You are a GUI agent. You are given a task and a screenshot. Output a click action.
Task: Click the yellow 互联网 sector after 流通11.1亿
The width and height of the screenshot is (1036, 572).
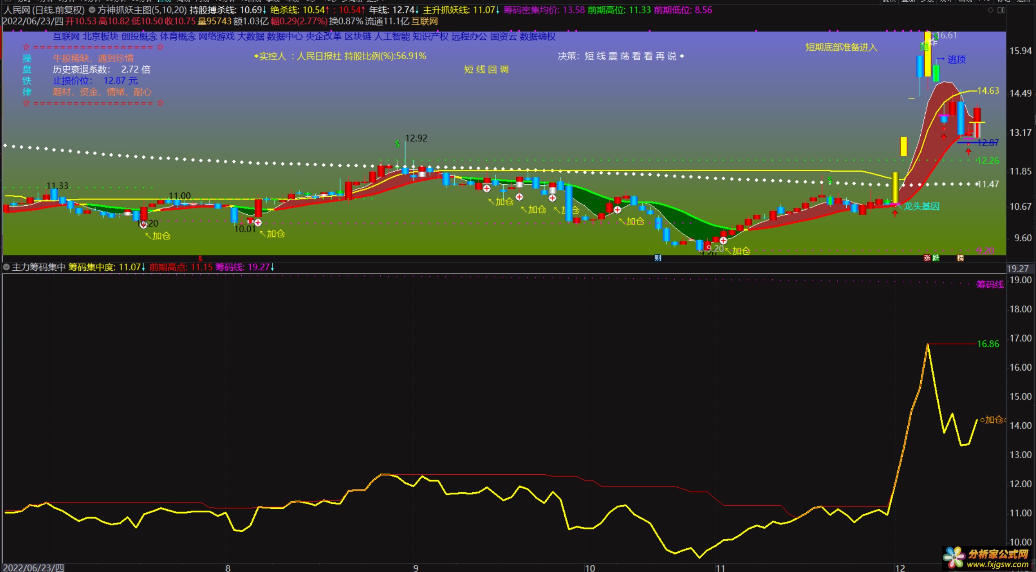(x=425, y=21)
